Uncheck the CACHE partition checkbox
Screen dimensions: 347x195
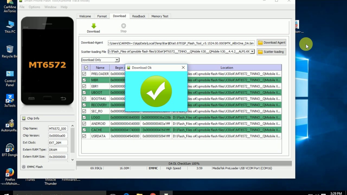tap(84, 130)
